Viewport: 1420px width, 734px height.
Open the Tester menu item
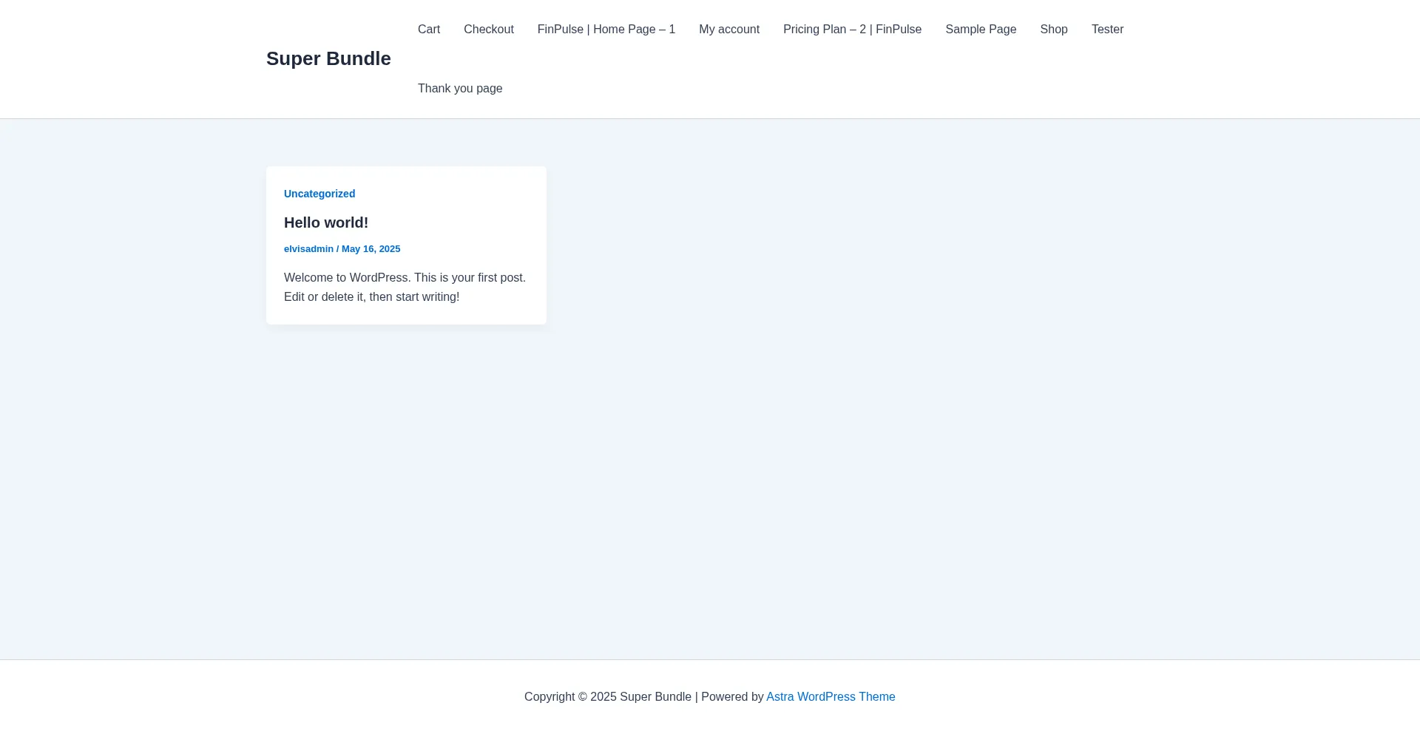[1107, 30]
